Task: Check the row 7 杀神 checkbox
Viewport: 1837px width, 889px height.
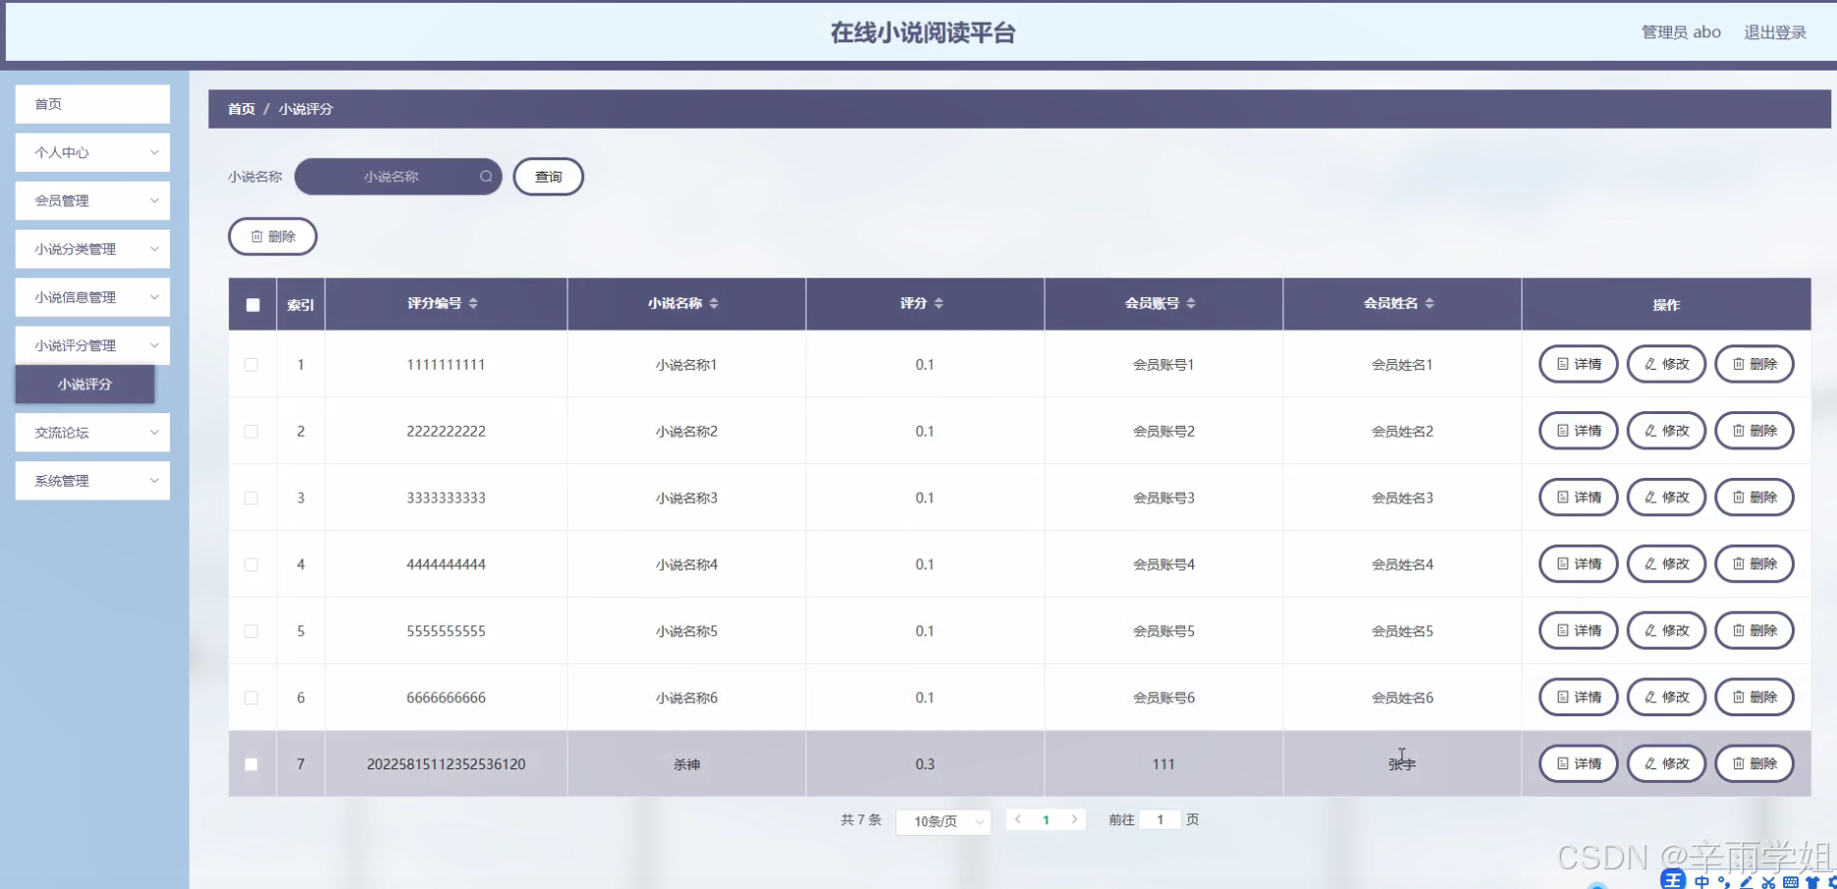Action: point(251,764)
